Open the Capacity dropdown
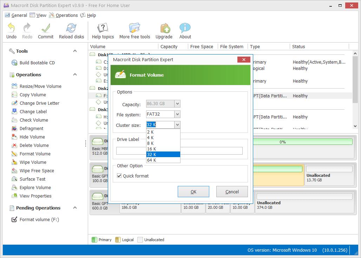 click(x=177, y=104)
